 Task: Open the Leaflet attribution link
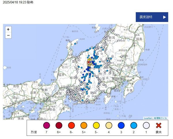click(148, 118)
